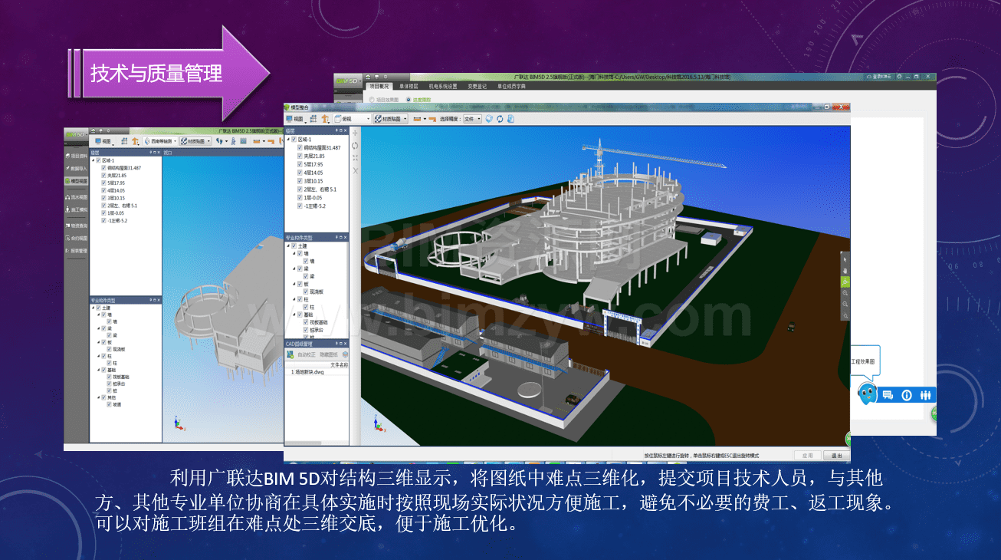Open 视图 icon in 模型整合 window toolbar
1001x560 pixels.
click(294, 119)
